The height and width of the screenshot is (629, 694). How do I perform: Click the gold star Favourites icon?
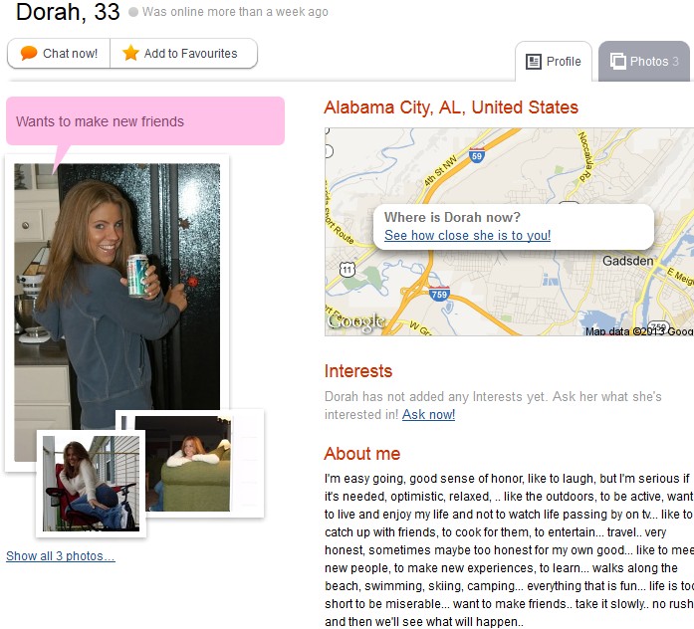130,53
